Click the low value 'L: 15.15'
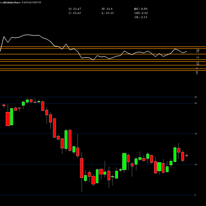 [108, 13]
